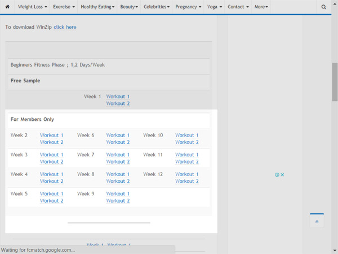Expand the Yoga menu

coord(215,7)
